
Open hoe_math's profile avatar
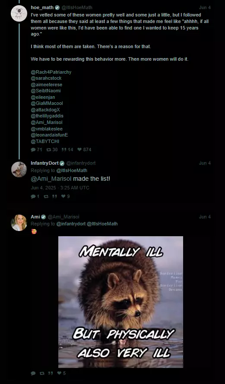(x=19, y=13)
